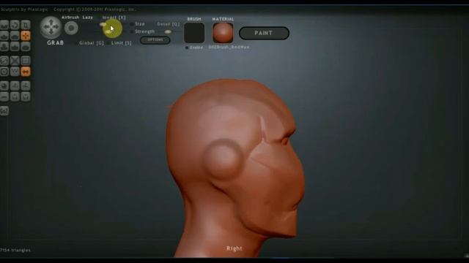
Task: Toggle the Enable dot under BRUSH
Action: click(x=187, y=47)
